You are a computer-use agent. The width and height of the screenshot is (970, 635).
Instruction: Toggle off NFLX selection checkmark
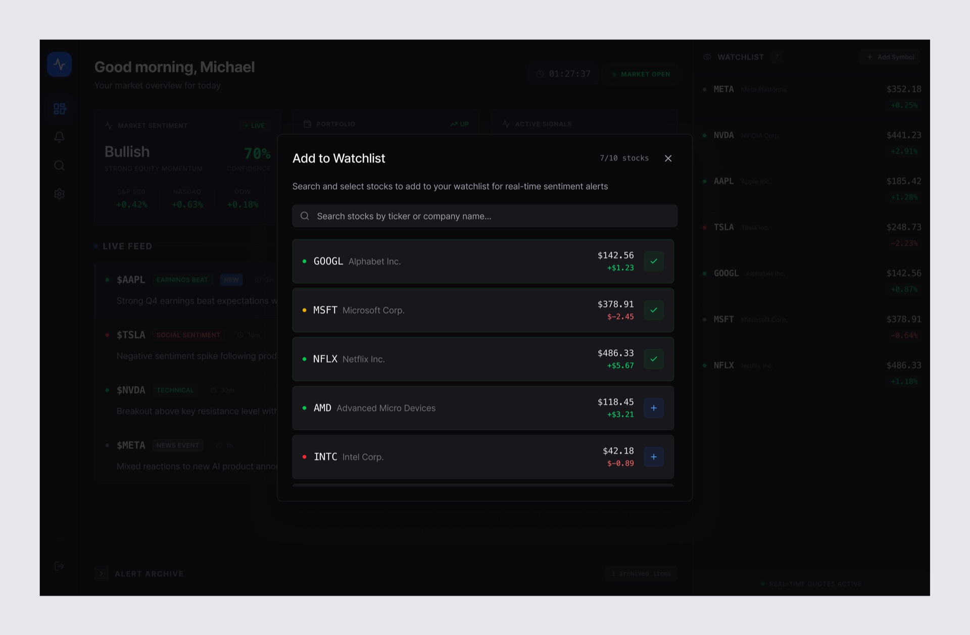(x=654, y=359)
